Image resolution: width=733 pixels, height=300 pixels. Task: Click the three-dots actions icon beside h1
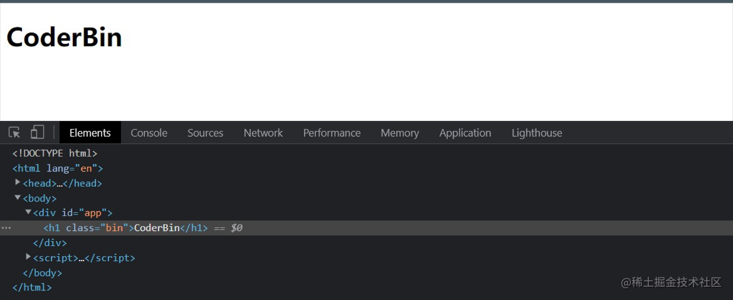[x=6, y=228]
